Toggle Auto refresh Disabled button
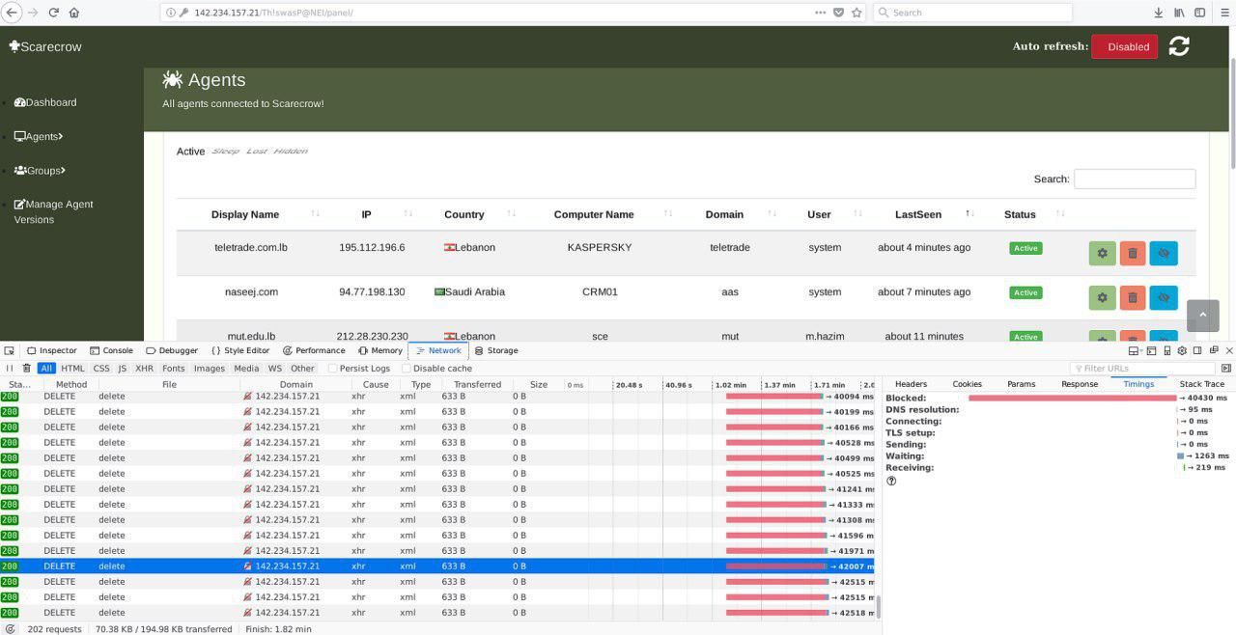 pos(1124,46)
